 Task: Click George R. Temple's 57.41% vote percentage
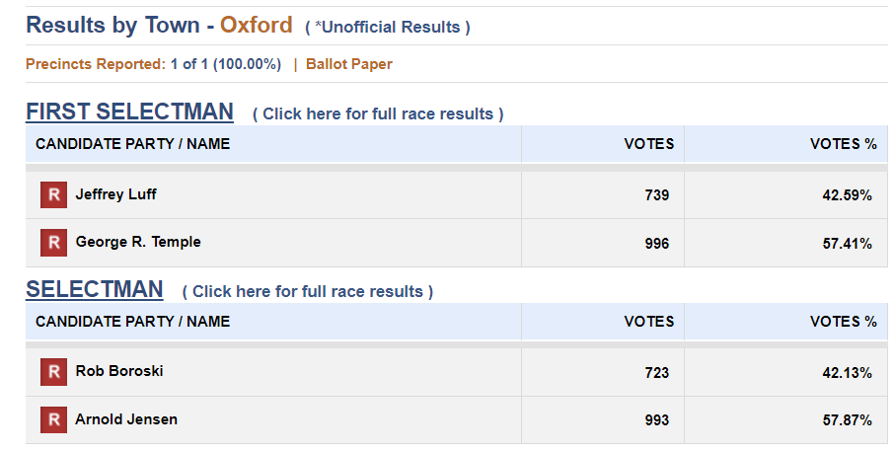pyautogui.click(x=847, y=244)
